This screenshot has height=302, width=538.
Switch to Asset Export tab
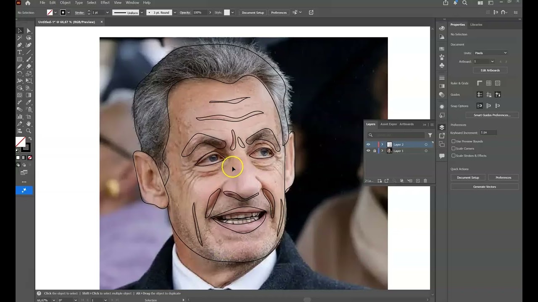click(389, 124)
